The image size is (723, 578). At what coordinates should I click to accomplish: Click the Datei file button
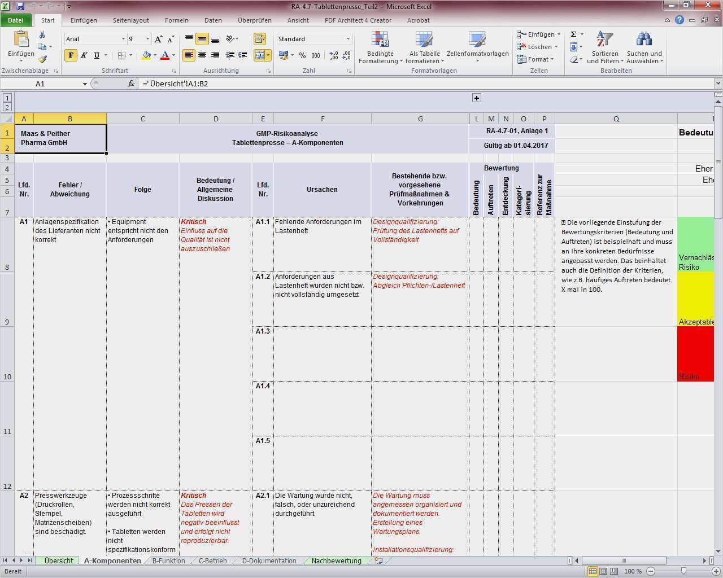point(16,20)
